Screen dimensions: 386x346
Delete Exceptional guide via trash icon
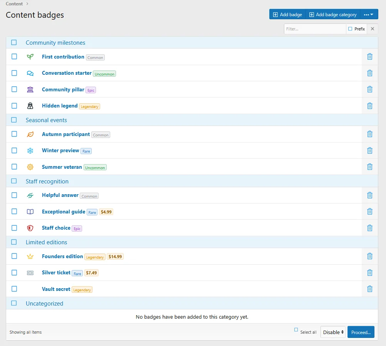click(x=369, y=212)
